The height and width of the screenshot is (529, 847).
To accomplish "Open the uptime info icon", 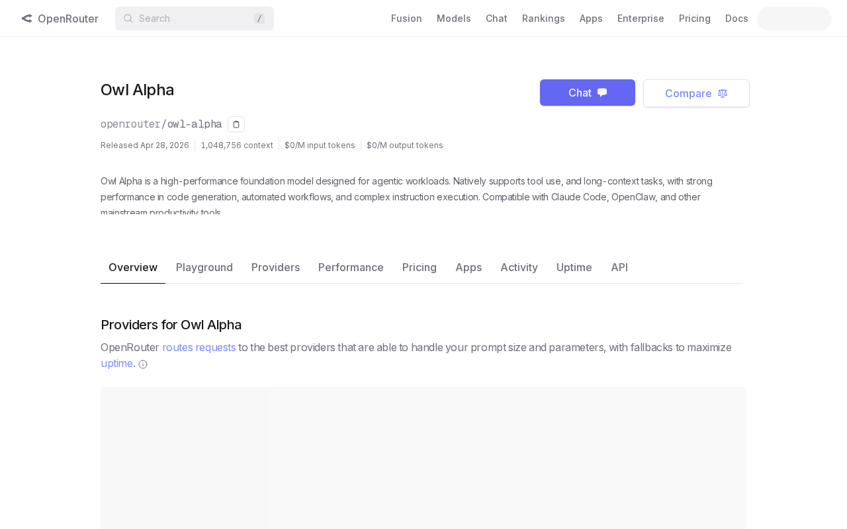I will tap(143, 364).
